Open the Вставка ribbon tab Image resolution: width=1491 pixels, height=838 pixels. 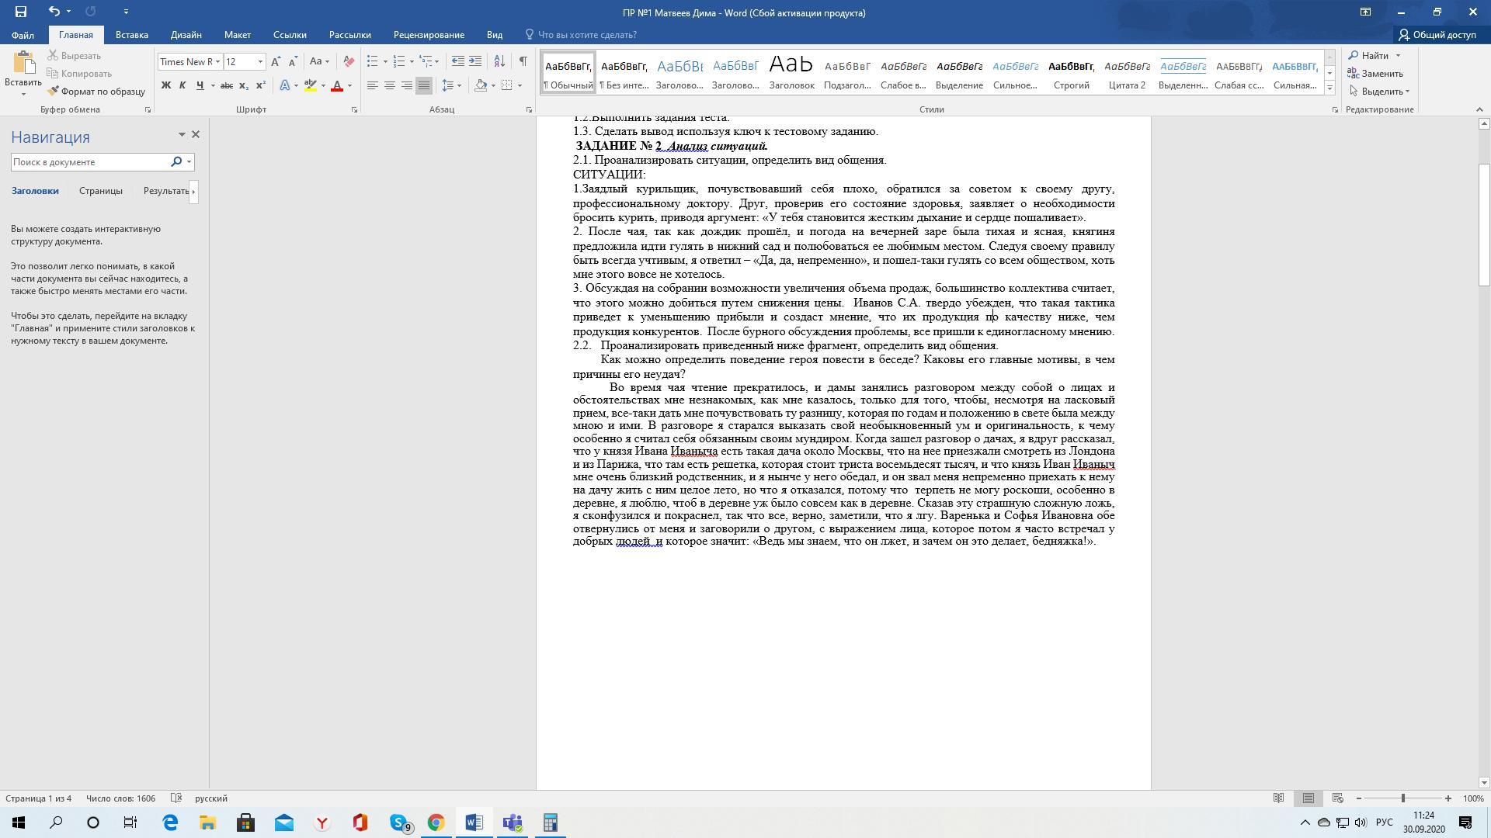pos(131,35)
